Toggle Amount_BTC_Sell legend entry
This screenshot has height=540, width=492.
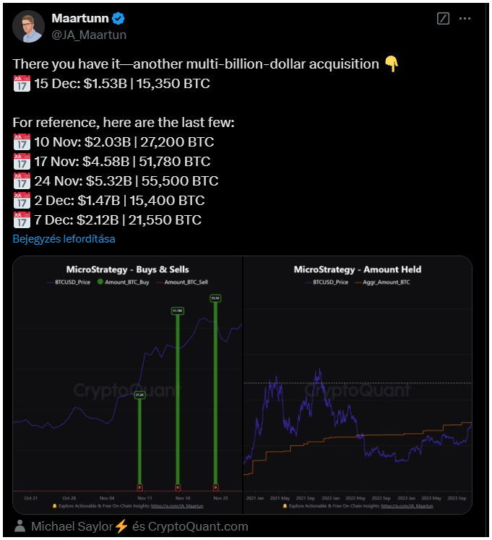pyautogui.click(x=182, y=282)
